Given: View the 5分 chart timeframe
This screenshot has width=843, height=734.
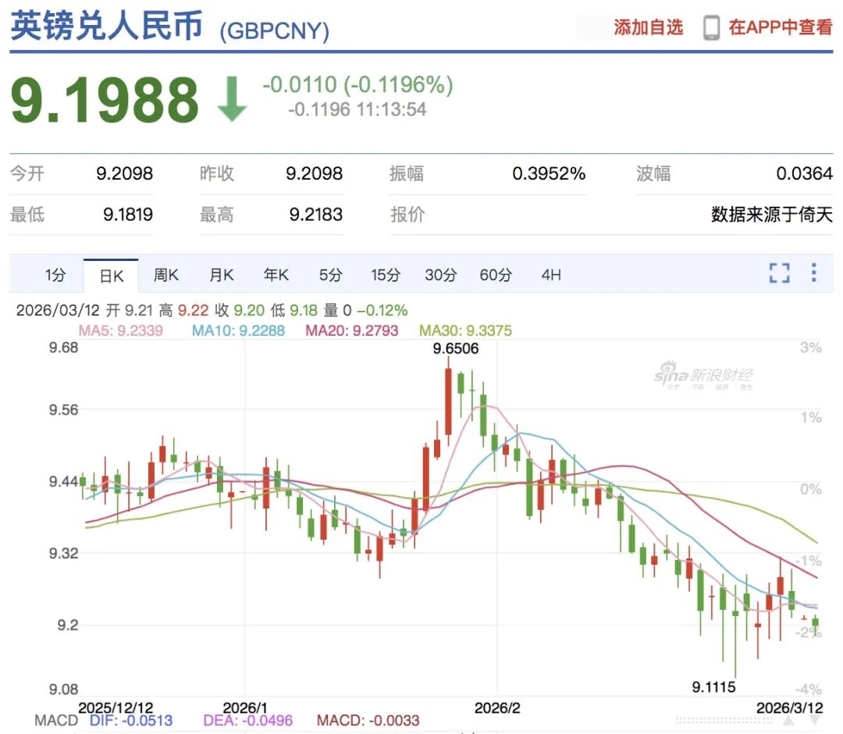Looking at the screenshot, I should (x=330, y=275).
